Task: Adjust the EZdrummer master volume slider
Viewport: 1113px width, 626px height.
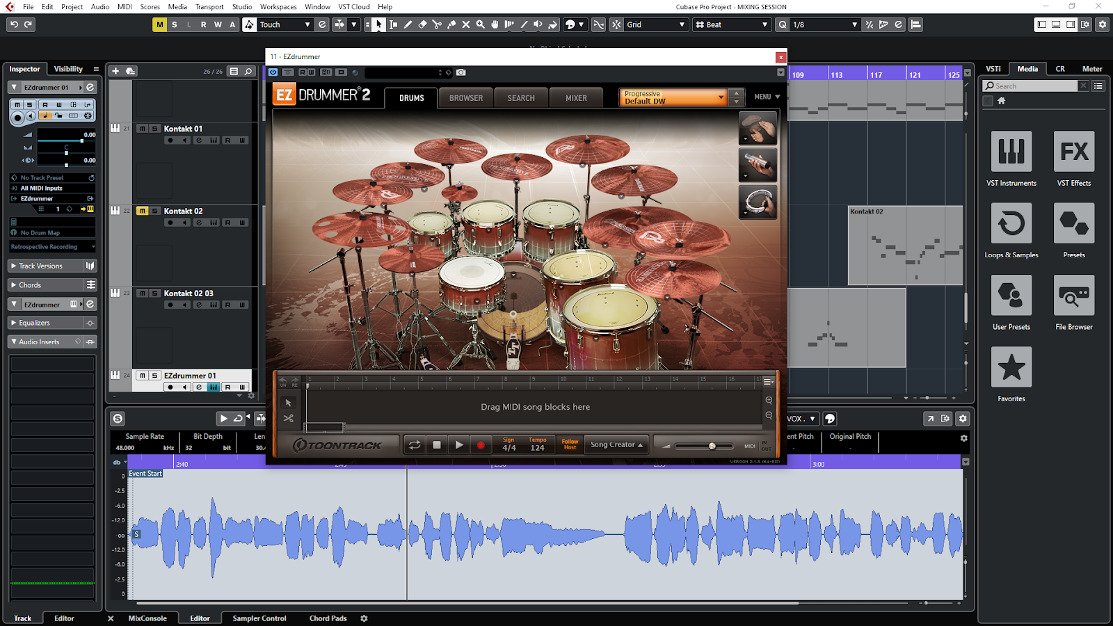Action: [x=704, y=446]
